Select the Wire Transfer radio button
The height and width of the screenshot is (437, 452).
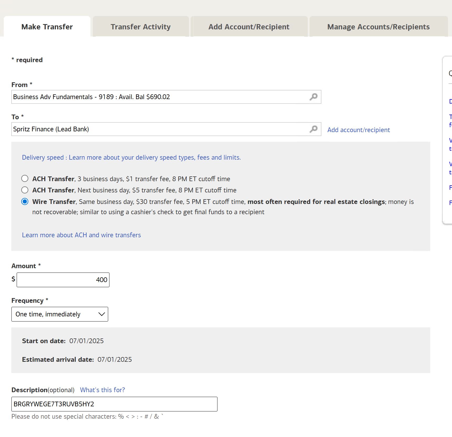point(25,202)
